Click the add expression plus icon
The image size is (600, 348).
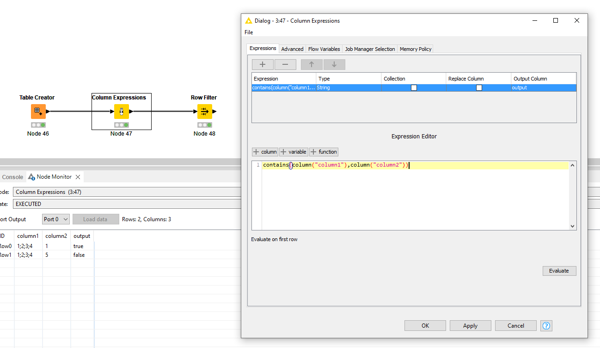tap(263, 64)
